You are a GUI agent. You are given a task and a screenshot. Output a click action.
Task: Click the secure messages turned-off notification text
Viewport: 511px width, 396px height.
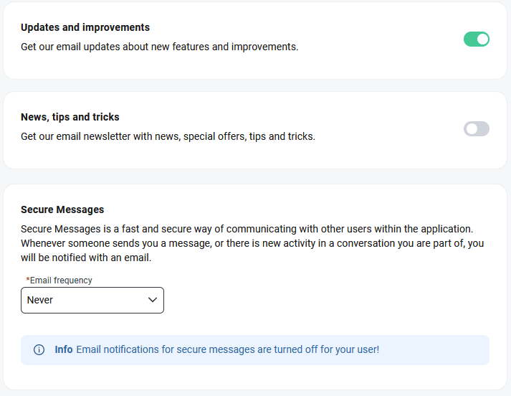(x=227, y=350)
